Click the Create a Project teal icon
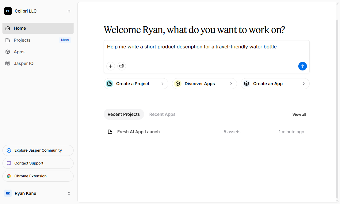The height and width of the screenshot is (204, 340). point(109,84)
